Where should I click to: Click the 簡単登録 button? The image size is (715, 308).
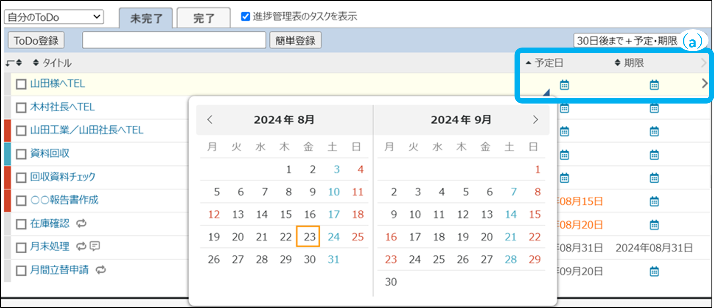[295, 41]
